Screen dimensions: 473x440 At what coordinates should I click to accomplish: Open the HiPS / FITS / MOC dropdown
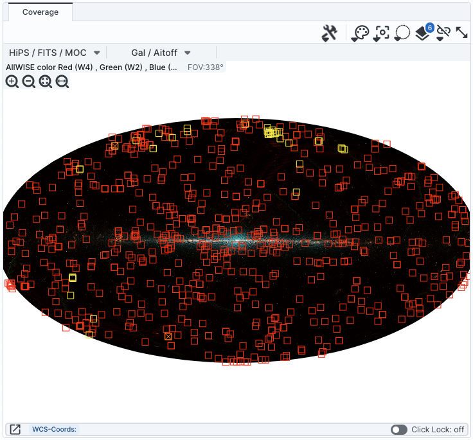pyautogui.click(x=54, y=53)
